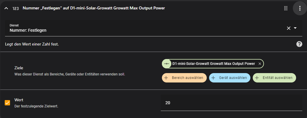This screenshot has width=307, height=118.
Task: Click the grid drag handle icon
Action: (x=286, y=8)
